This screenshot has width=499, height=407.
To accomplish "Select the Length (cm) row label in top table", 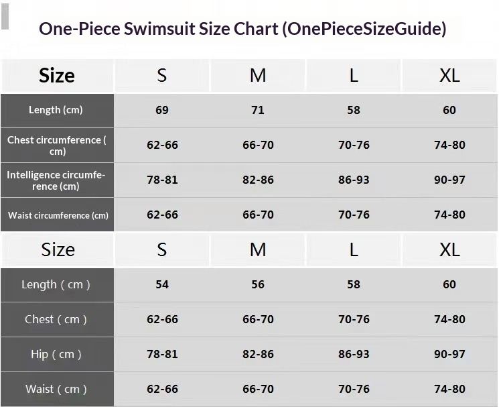I will click(x=56, y=110).
